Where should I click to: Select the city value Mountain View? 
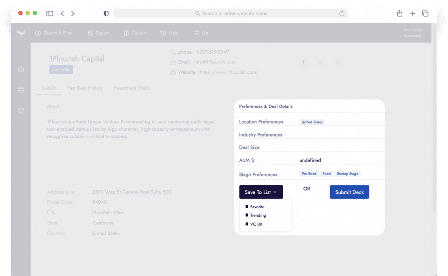tap(108, 212)
